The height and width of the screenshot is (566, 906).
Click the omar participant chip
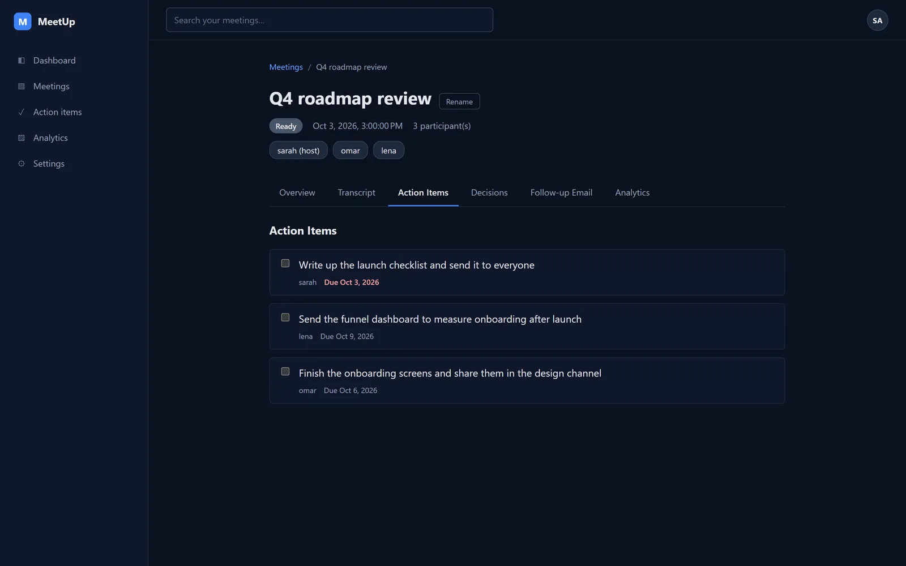[351, 150]
